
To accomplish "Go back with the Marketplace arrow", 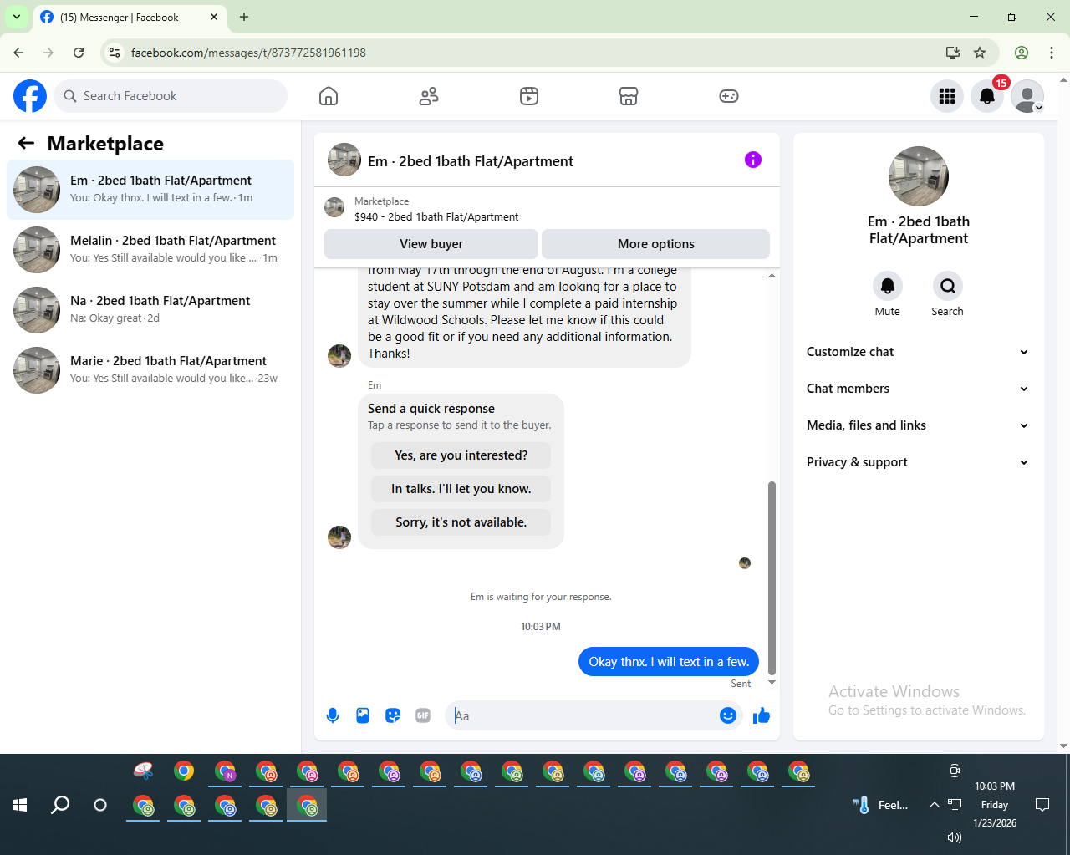I will tap(27, 144).
